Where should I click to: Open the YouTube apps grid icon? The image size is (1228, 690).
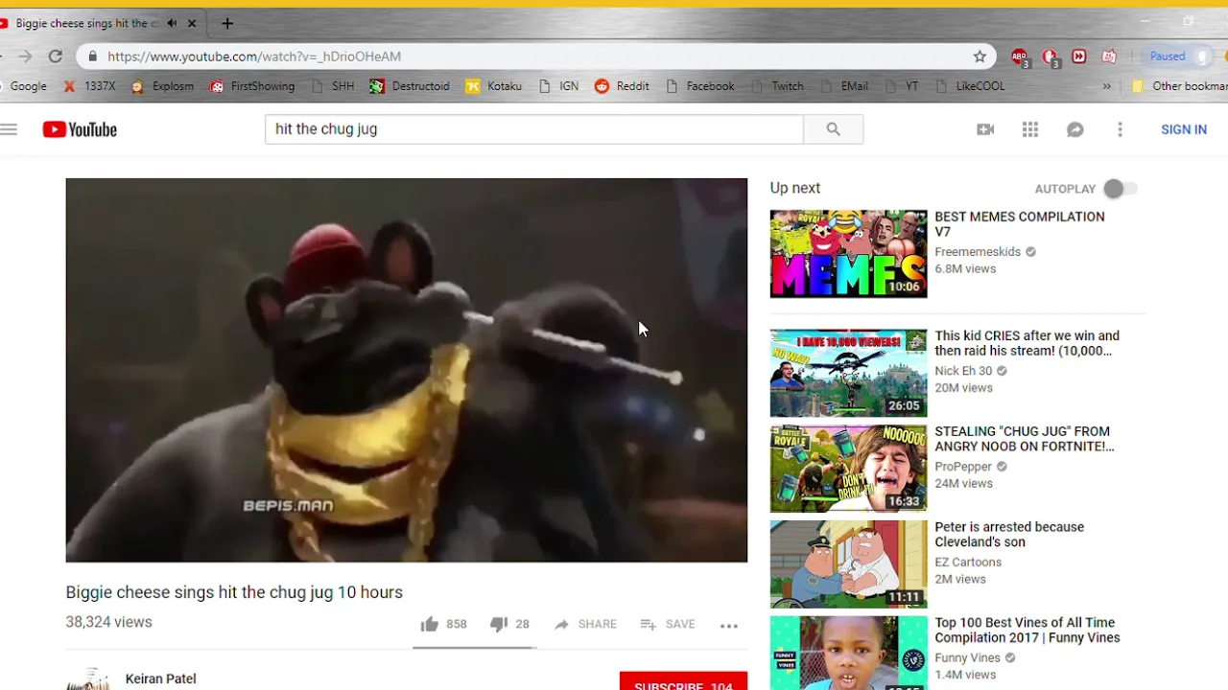[x=1030, y=129]
